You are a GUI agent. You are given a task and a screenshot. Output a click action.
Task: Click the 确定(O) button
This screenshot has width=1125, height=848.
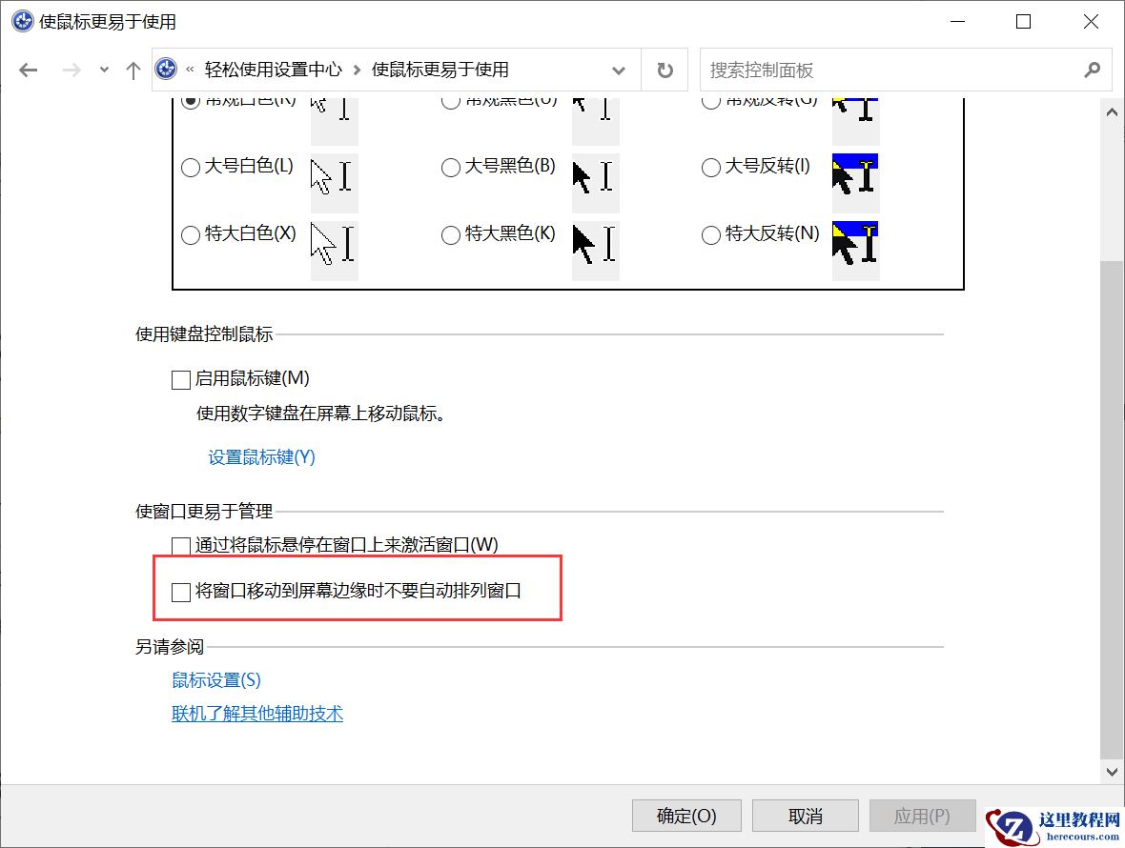coord(685,816)
